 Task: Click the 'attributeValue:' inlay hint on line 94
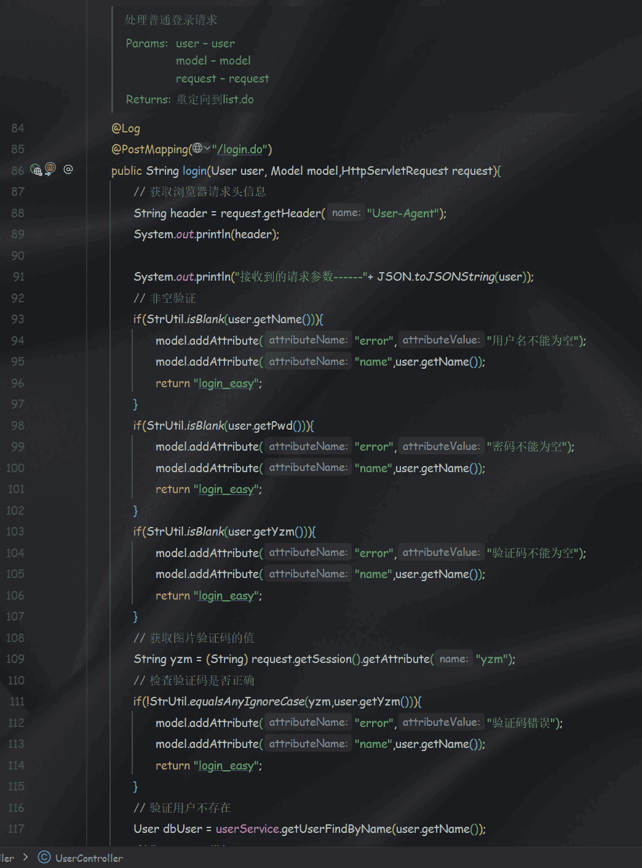pos(440,340)
